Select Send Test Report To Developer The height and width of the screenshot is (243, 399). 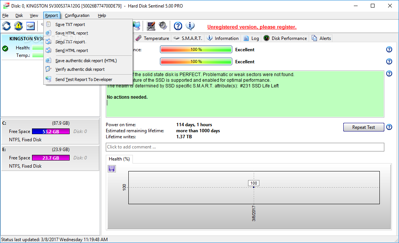88,79
